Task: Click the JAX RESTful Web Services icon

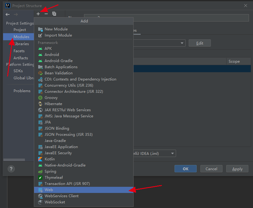Action: click(x=40, y=110)
